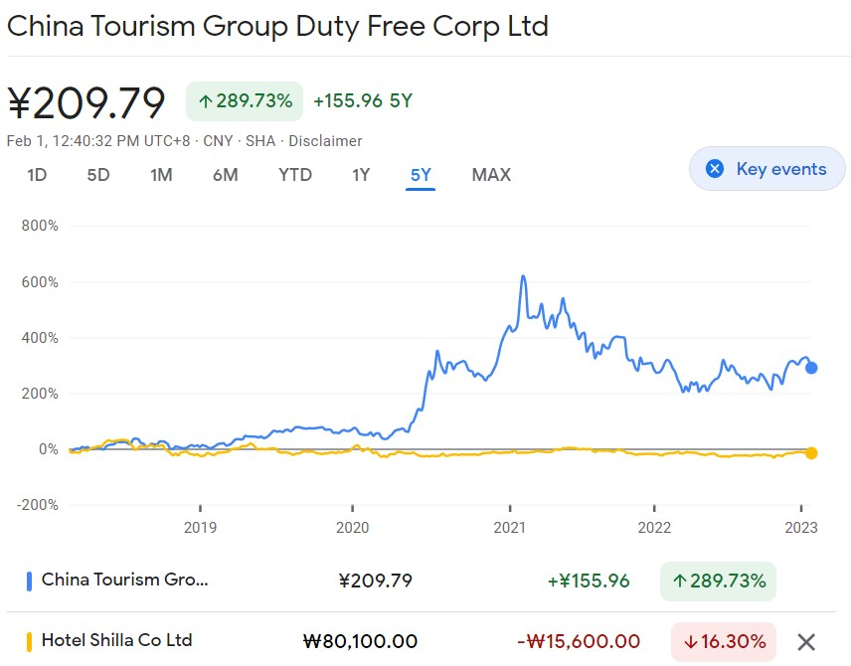This screenshot has height=666, width=851.
Task: Click the ¥209.79 headline price
Action: point(86,102)
